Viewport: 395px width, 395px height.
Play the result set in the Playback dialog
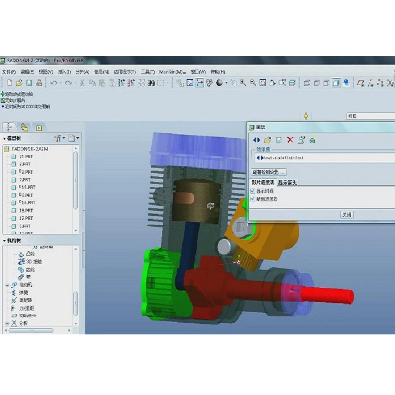click(256, 140)
